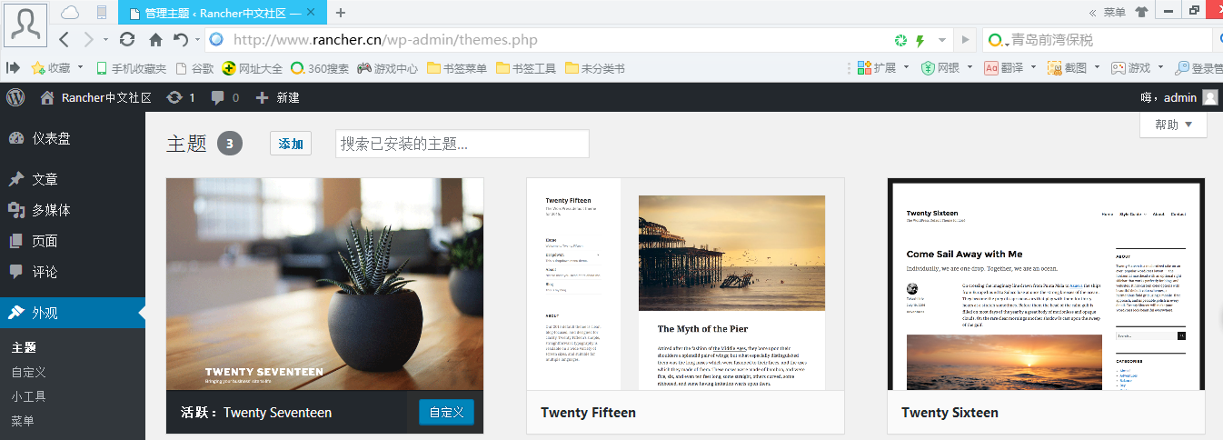Click the 翻译 translate tool

click(1004, 67)
